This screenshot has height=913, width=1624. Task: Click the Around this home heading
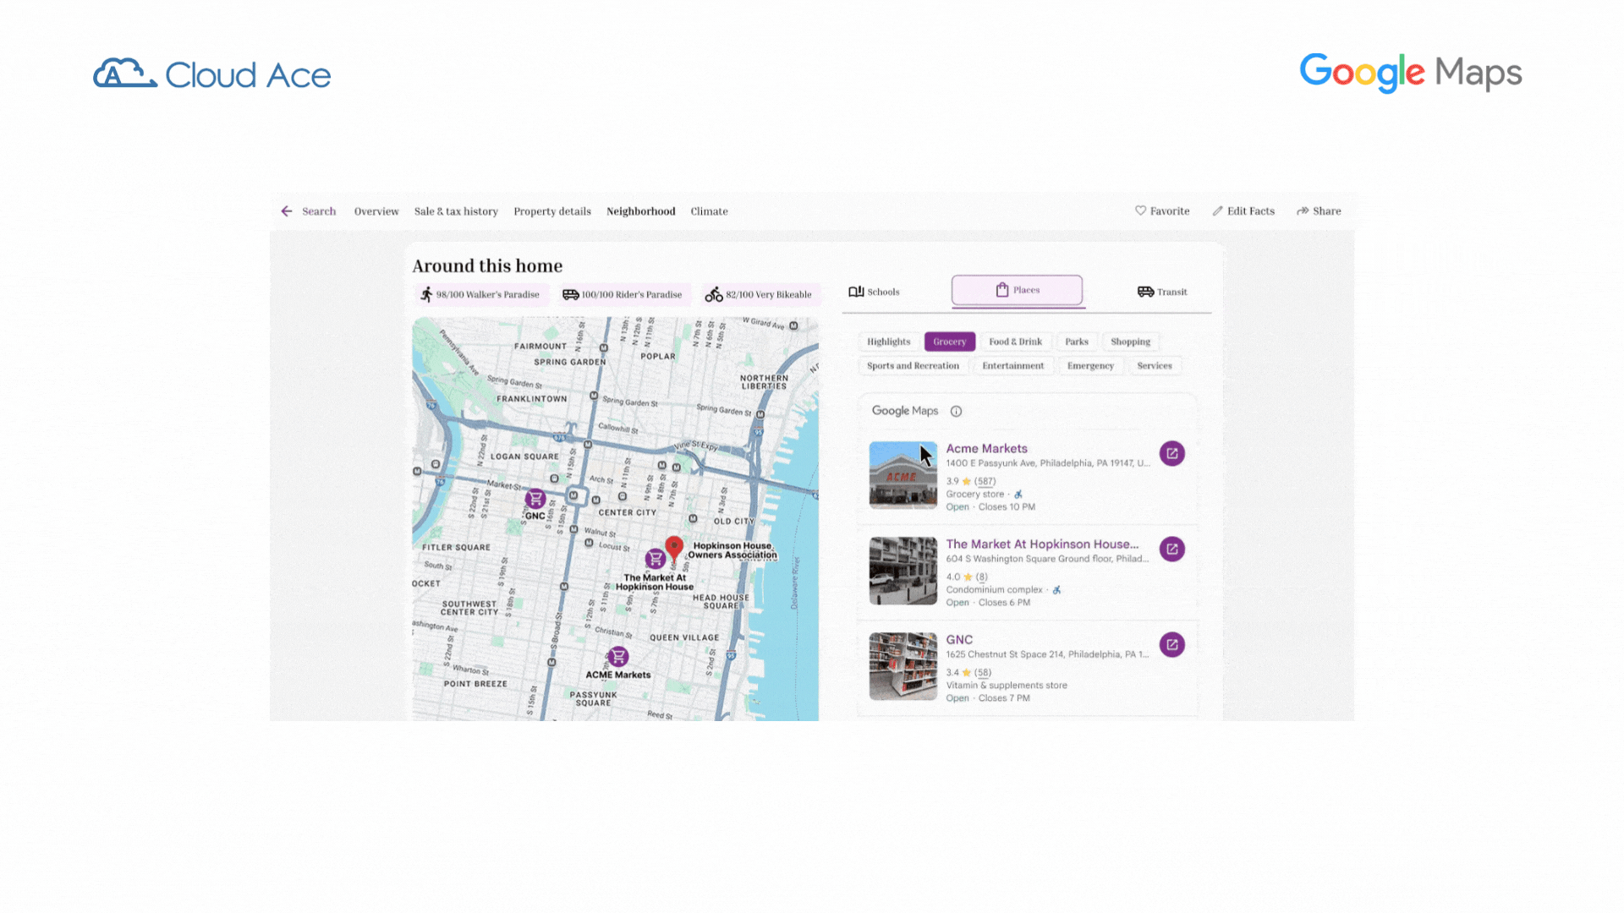pyautogui.click(x=487, y=266)
